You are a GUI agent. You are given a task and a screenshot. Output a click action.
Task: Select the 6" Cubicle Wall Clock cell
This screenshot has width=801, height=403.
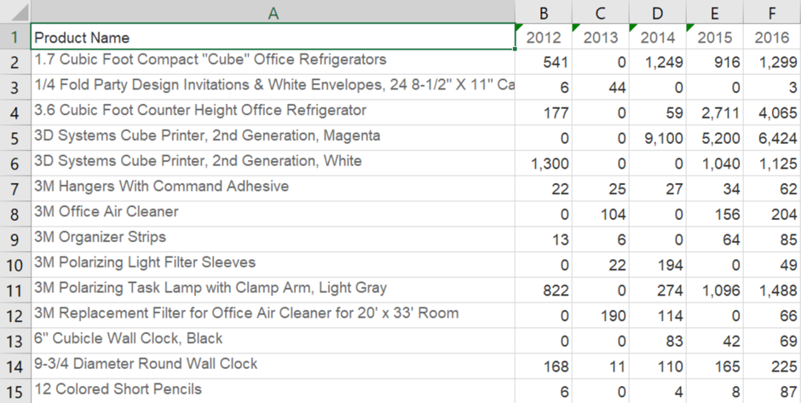coord(273,340)
